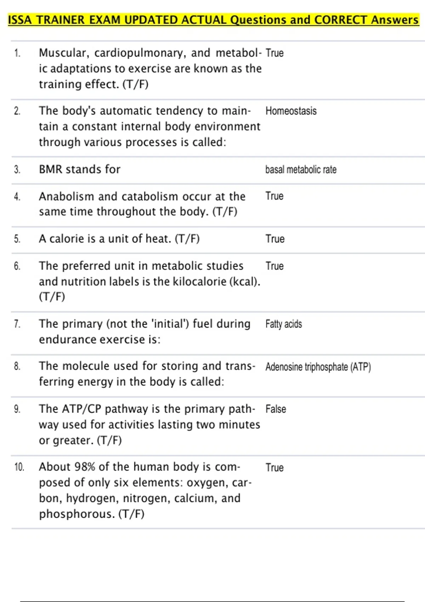This screenshot has height=602, width=425.
Task: Click the kilocalorie (kcal) question text
Action: (149, 281)
